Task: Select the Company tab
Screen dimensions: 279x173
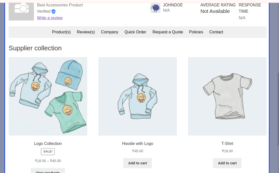Action: pyautogui.click(x=109, y=32)
